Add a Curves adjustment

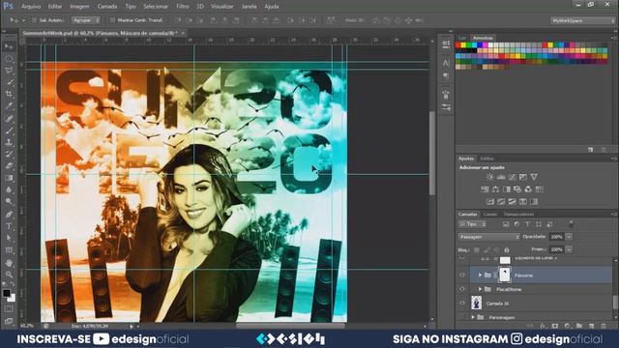pyautogui.click(x=512, y=177)
